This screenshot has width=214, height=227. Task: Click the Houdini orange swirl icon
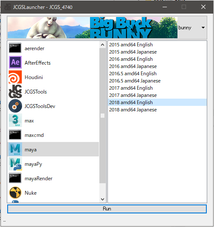[x=15, y=77]
